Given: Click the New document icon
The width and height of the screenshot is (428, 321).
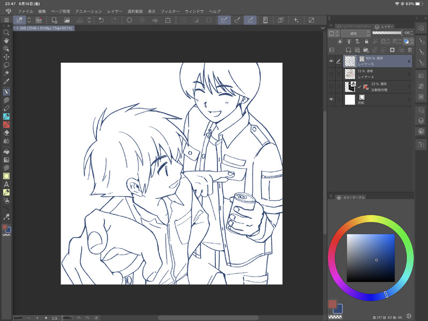Looking at the screenshot, I should click(54, 20).
